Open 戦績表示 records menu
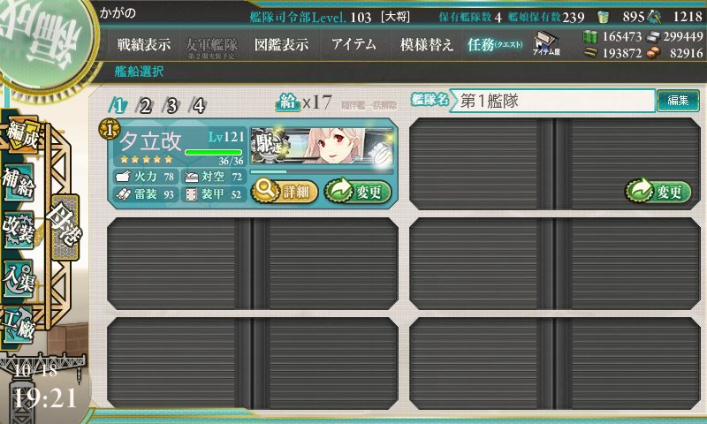This screenshot has height=424, width=707. coord(144,44)
